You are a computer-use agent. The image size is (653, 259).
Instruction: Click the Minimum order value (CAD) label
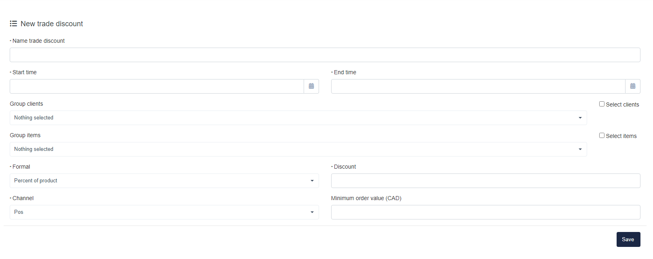coord(366,198)
